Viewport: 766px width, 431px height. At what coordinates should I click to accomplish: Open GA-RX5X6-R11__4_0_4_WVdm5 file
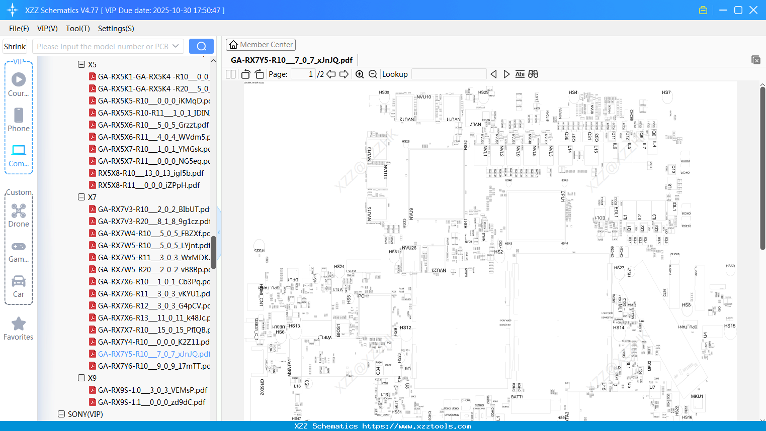(x=149, y=137)
